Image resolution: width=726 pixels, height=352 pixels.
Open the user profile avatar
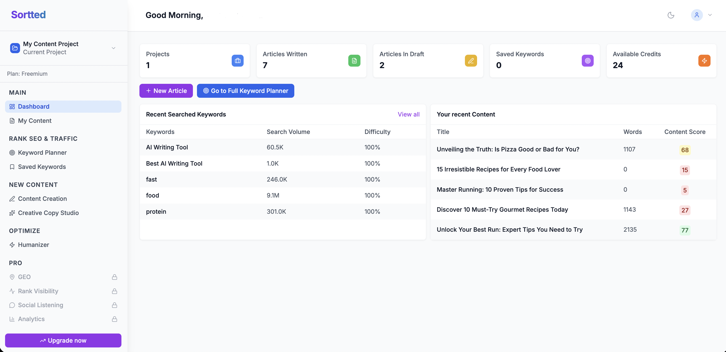(x=696, y=15)
